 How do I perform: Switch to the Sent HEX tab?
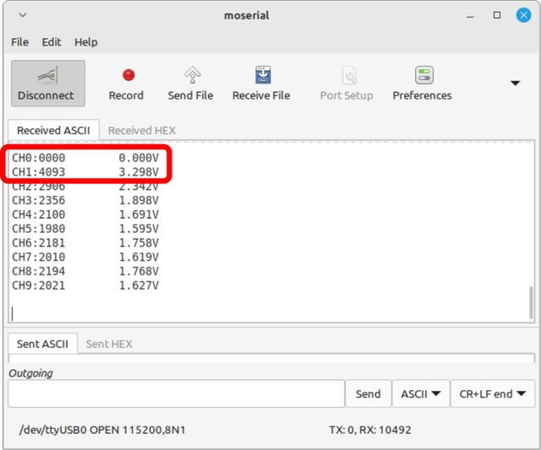click(x=109, y=344)
